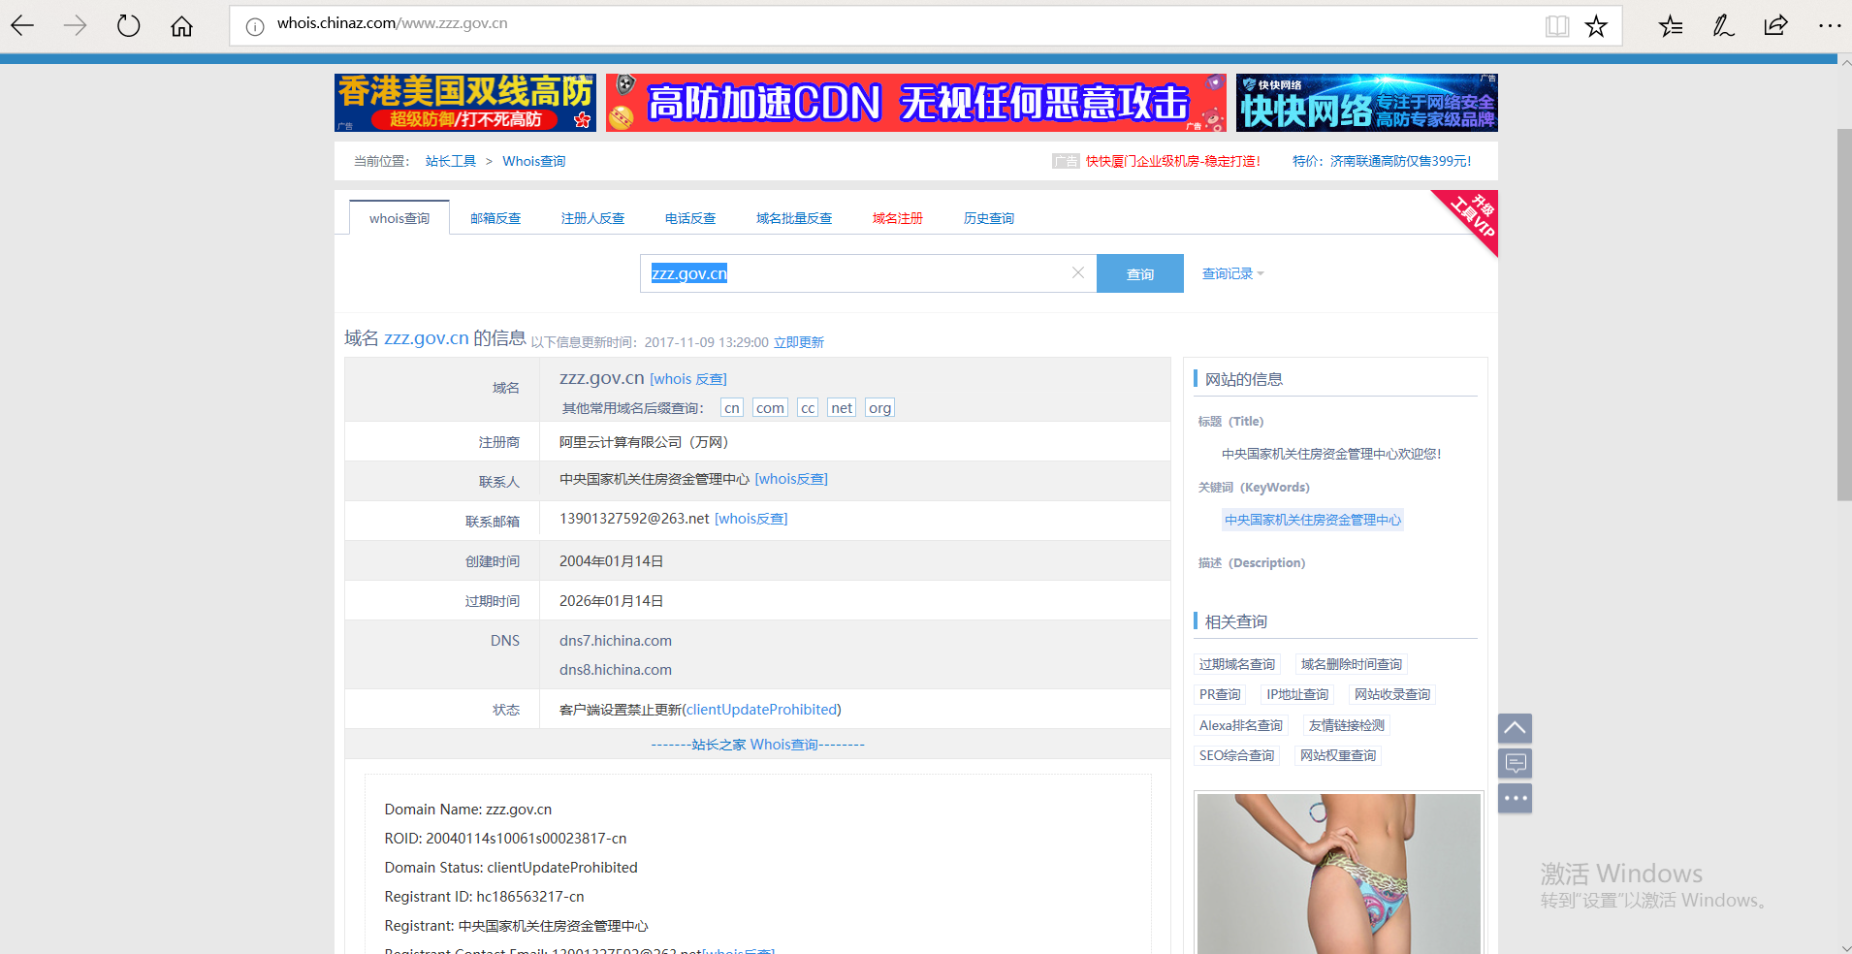Click the sidebar swimwear advertisement image
Viewport: 1852px width, 954px height.
pyautogui.click(x=1339, y=874)
